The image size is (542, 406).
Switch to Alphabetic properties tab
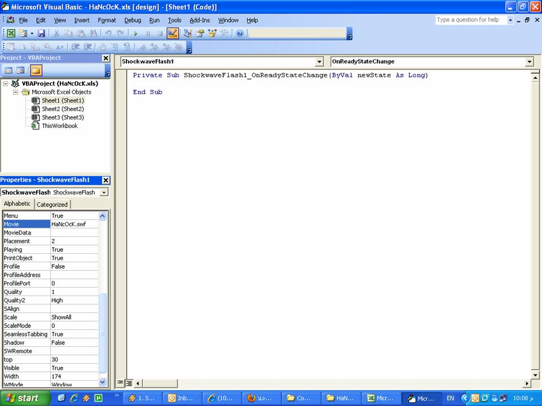click(18, 204)
